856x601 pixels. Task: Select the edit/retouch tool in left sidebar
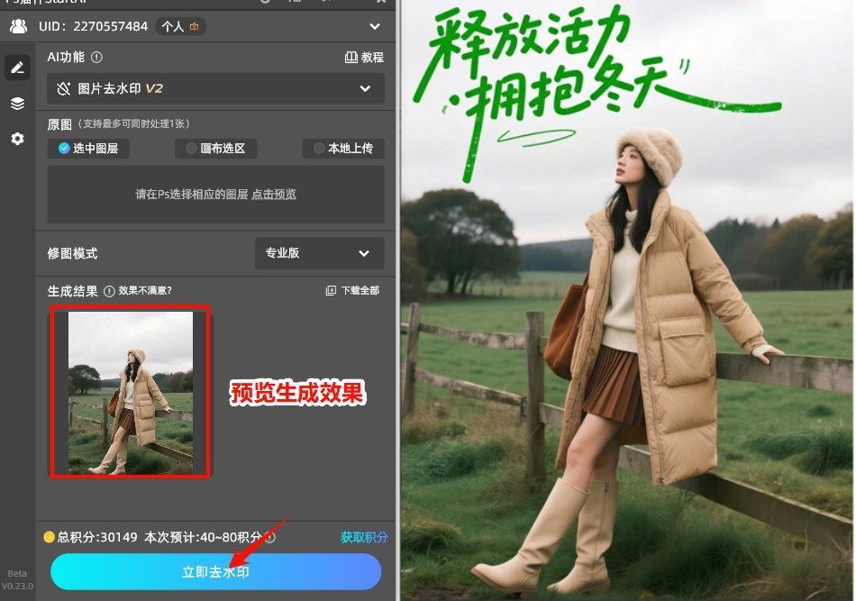point(17,66)
